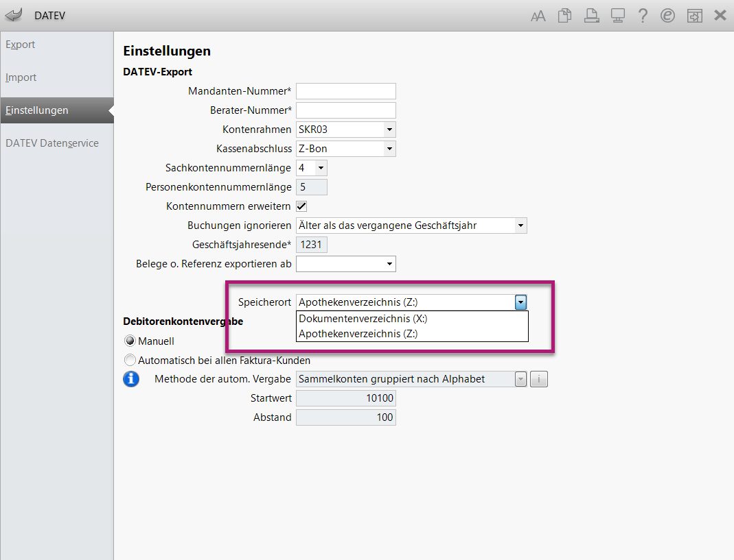Image resolution: width=734 pixels, height=560 pixels.
Task: Click the window arrow icon in title bar
Action: click(694, 16)
